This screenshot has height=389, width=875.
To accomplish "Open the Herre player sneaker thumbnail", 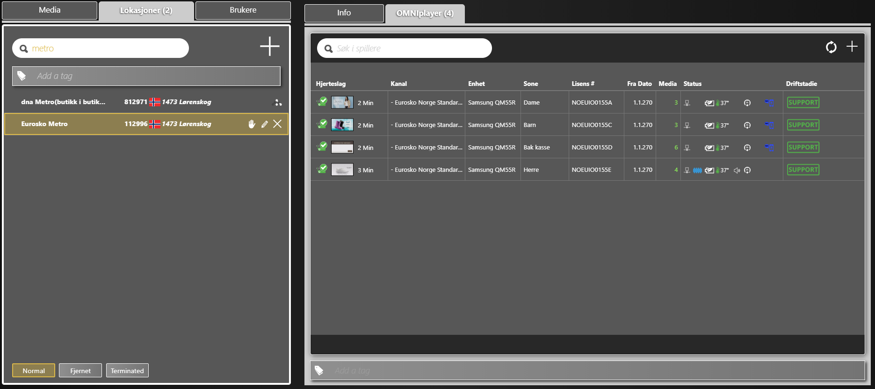I will click(x=342, y=170).
